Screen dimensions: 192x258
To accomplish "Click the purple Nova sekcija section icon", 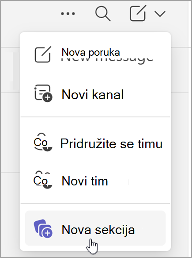I will click(43, 228).
